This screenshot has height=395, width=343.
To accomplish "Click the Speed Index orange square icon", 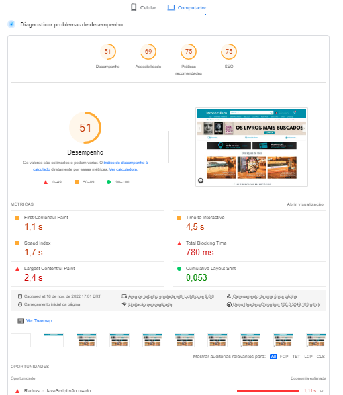I will pos(17,243).
